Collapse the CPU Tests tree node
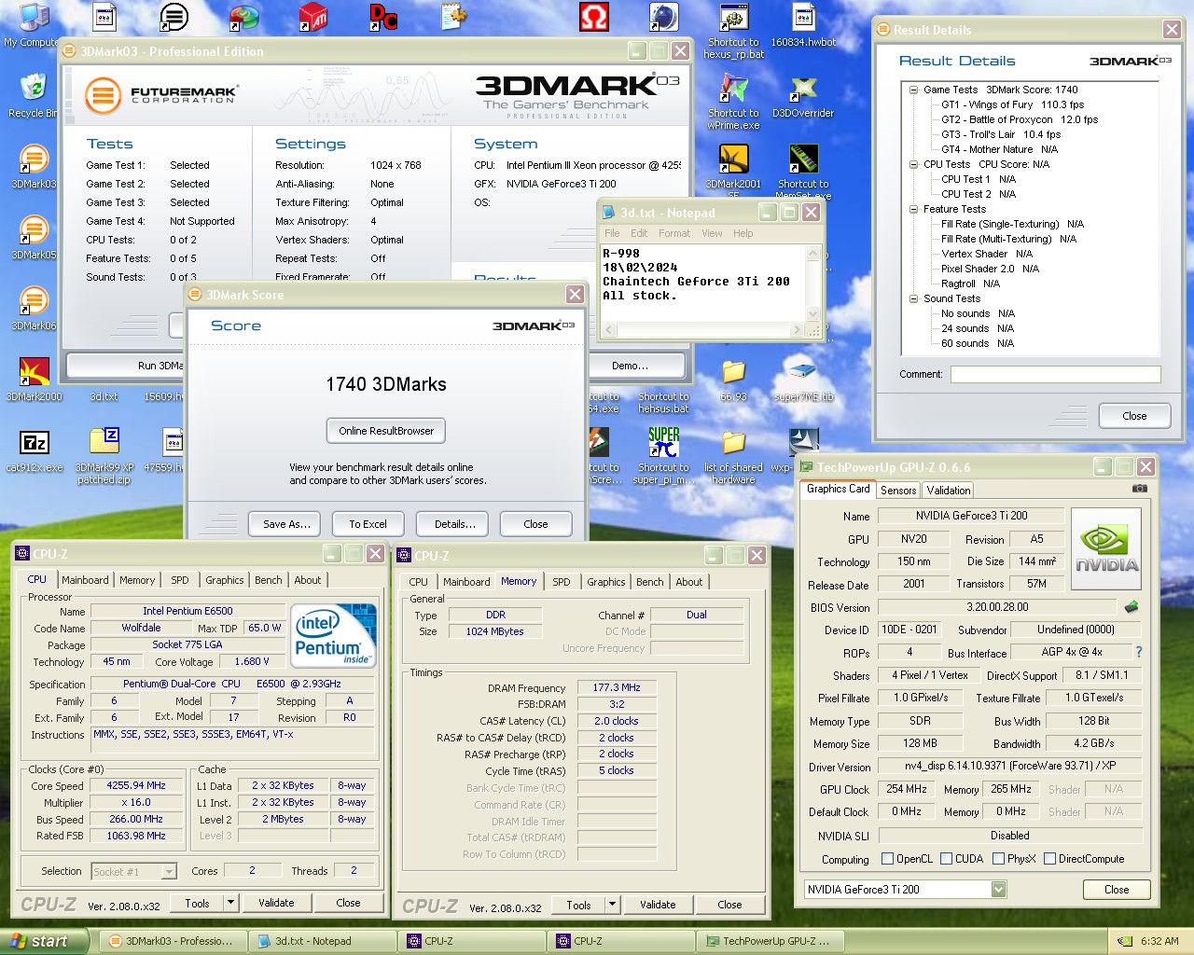Screen dimensions: 1194x955 [914, 164]
